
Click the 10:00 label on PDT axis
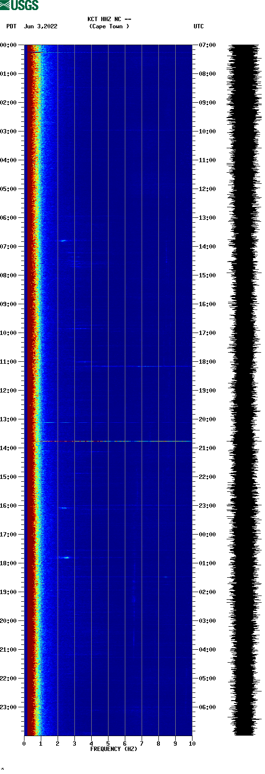pyautogui.click(x=9, y=333)
